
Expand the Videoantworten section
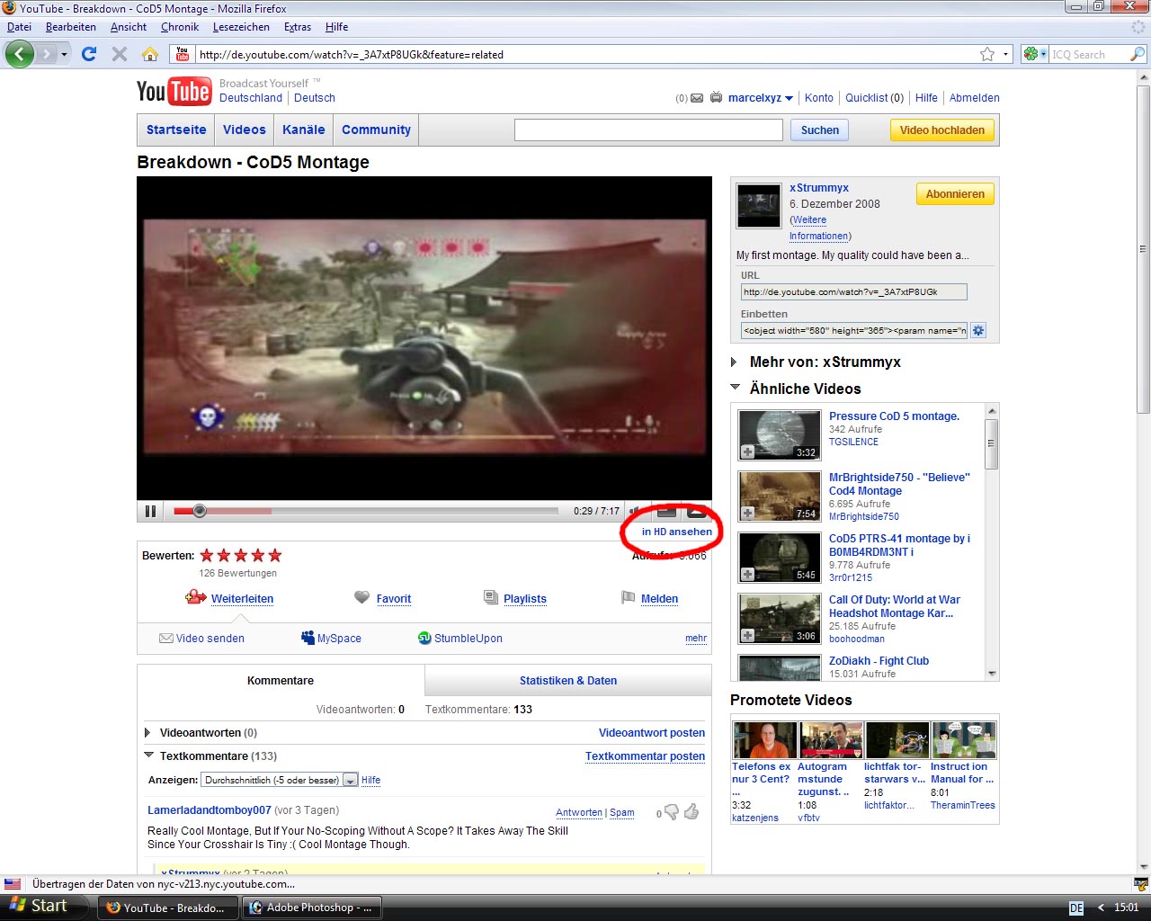click(x=148, y=733)
